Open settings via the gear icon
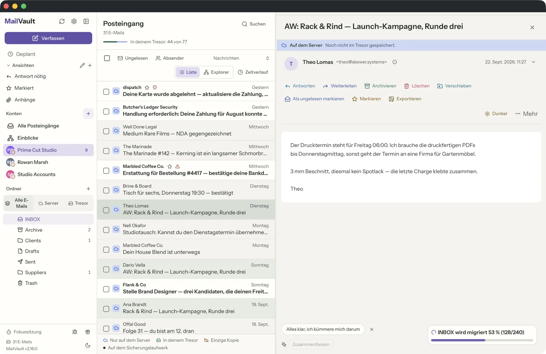The image size is (546, 354). coord(74,21)
